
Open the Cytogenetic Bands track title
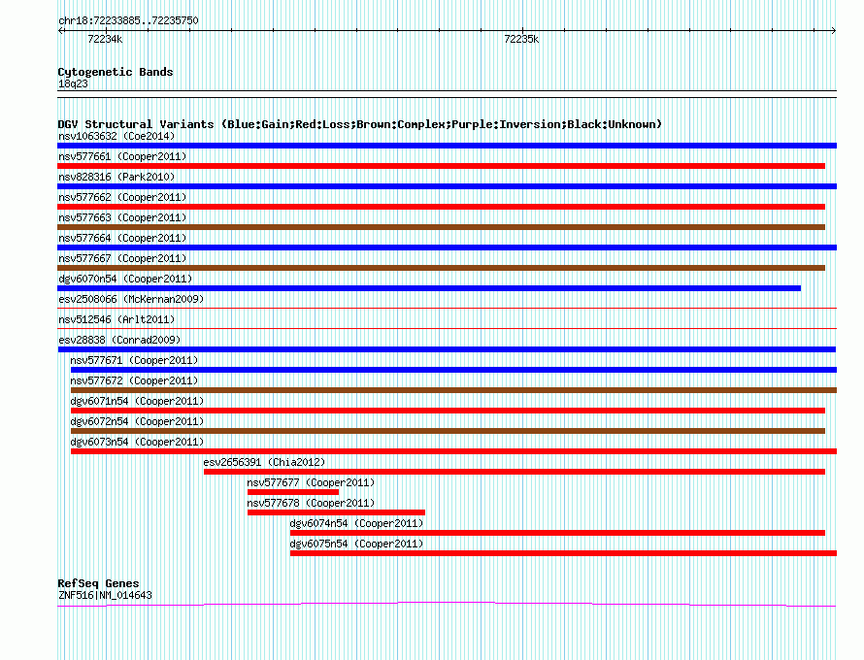point(116,72)
